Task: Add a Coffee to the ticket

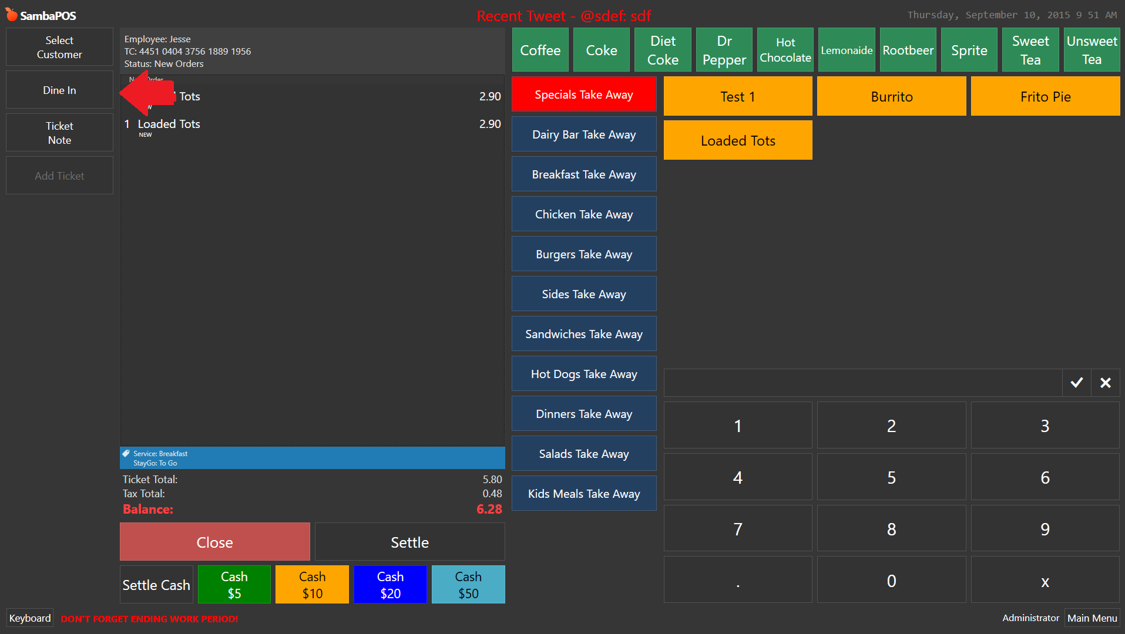Action: [539, 49]
